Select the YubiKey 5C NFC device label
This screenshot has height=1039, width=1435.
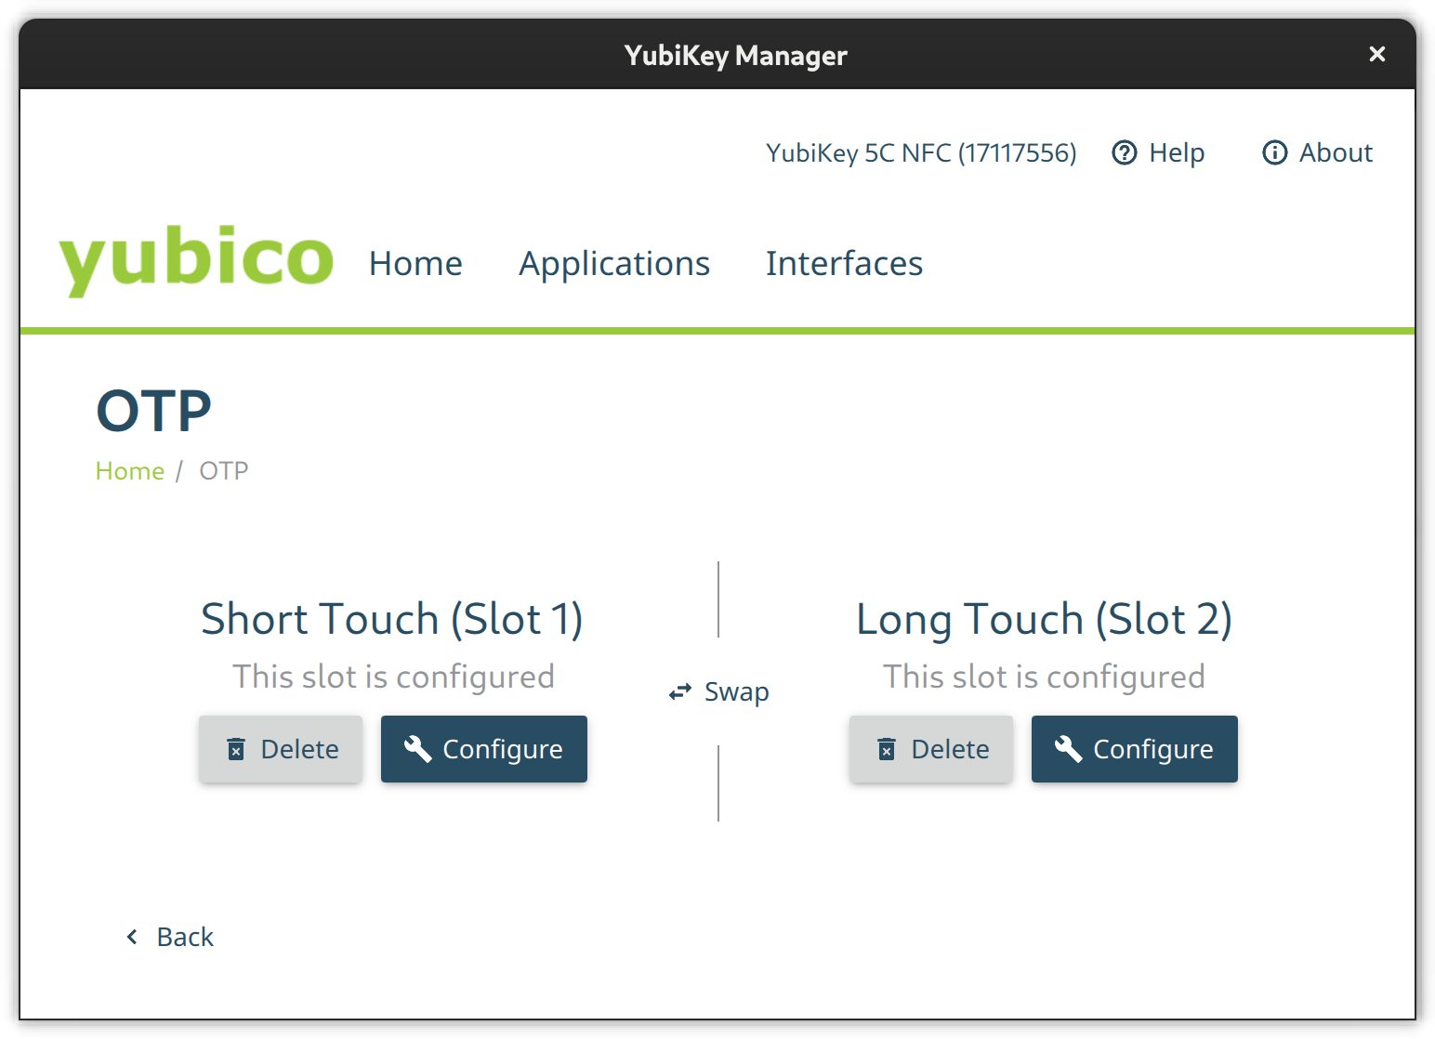tap(921, 152)
